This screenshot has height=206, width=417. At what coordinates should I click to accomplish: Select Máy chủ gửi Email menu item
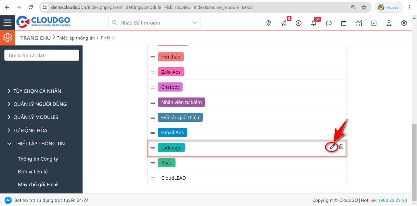point(38,184)
